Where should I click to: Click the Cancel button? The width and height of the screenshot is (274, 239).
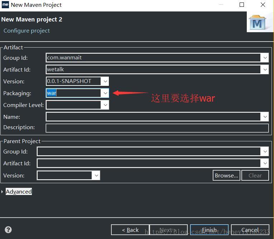coord(250,230)
